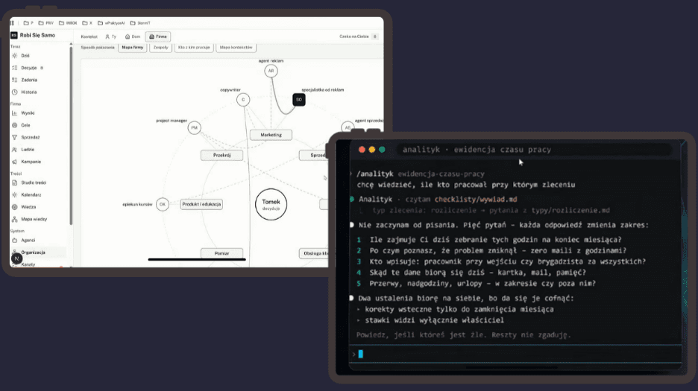The height and width of the screenshot is (391, 698).
Task: Open the Ludzie people icon
Action: pyautogui.click(x=15, y=150)
